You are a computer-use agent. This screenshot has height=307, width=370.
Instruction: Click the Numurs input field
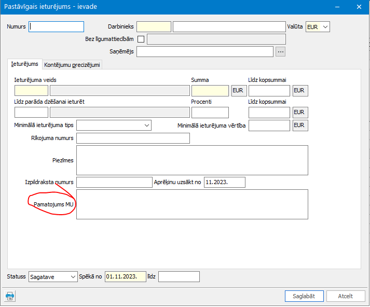click(57, 26)
